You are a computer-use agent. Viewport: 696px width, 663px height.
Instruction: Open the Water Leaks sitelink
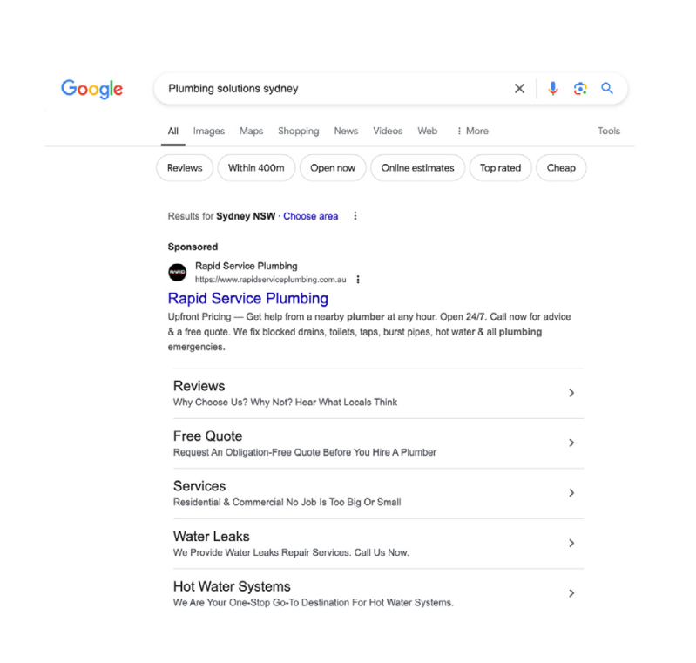212,537
